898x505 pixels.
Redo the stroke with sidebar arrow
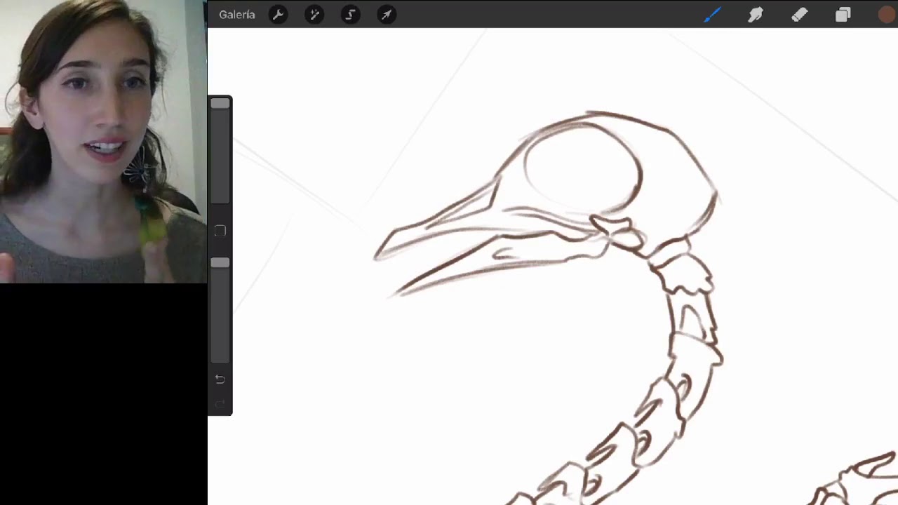[x=220, y=404]
